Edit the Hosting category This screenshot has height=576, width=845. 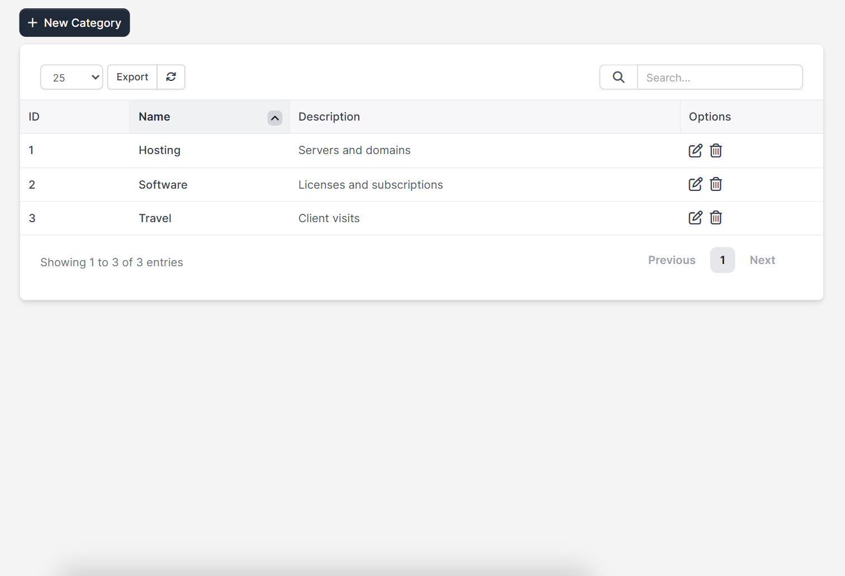pyautogui.click(x=695, y=151)
